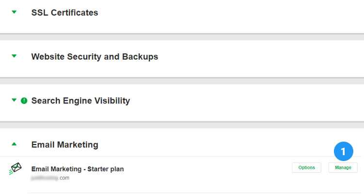Click the blue number 1 badge
The height and width of the screenshot is (194, 364).
tap(343, 151)
